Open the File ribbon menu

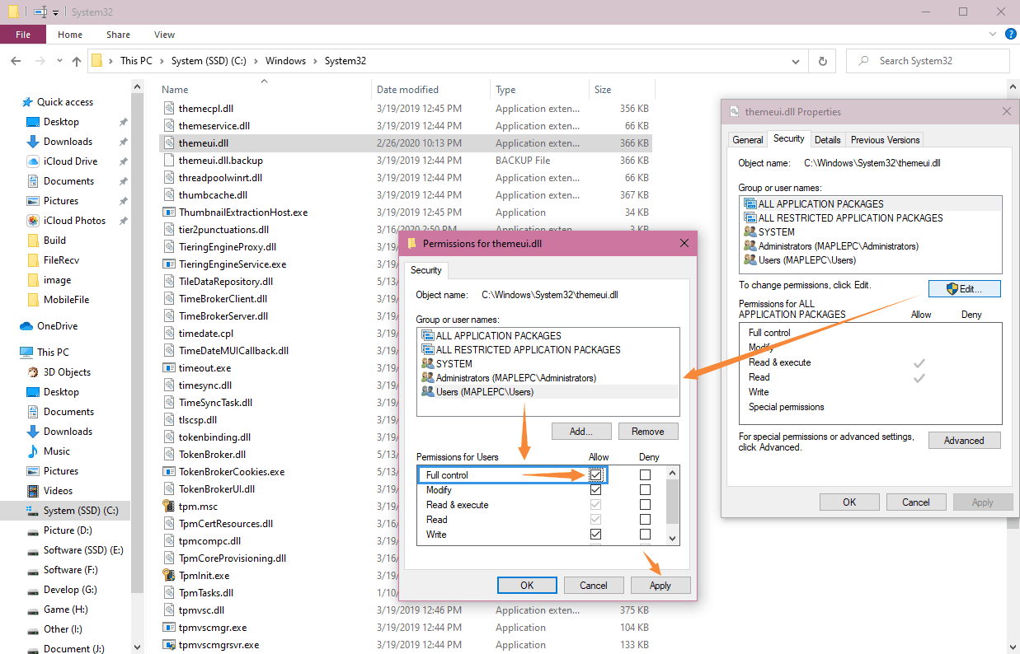[23, 35]
